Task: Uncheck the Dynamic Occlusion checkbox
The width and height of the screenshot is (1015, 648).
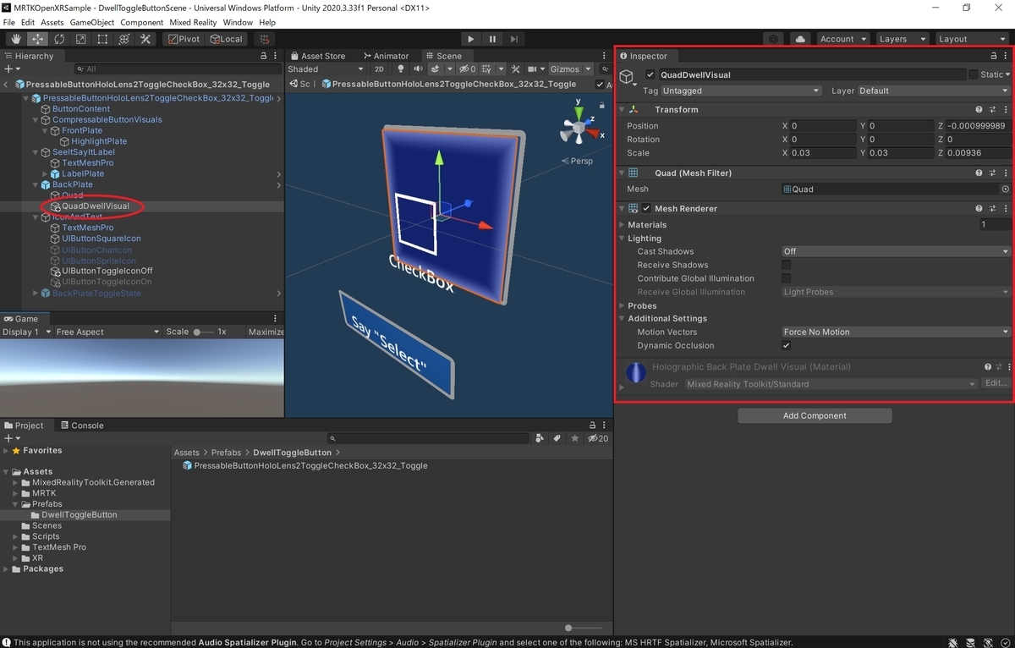Action: 787,345
